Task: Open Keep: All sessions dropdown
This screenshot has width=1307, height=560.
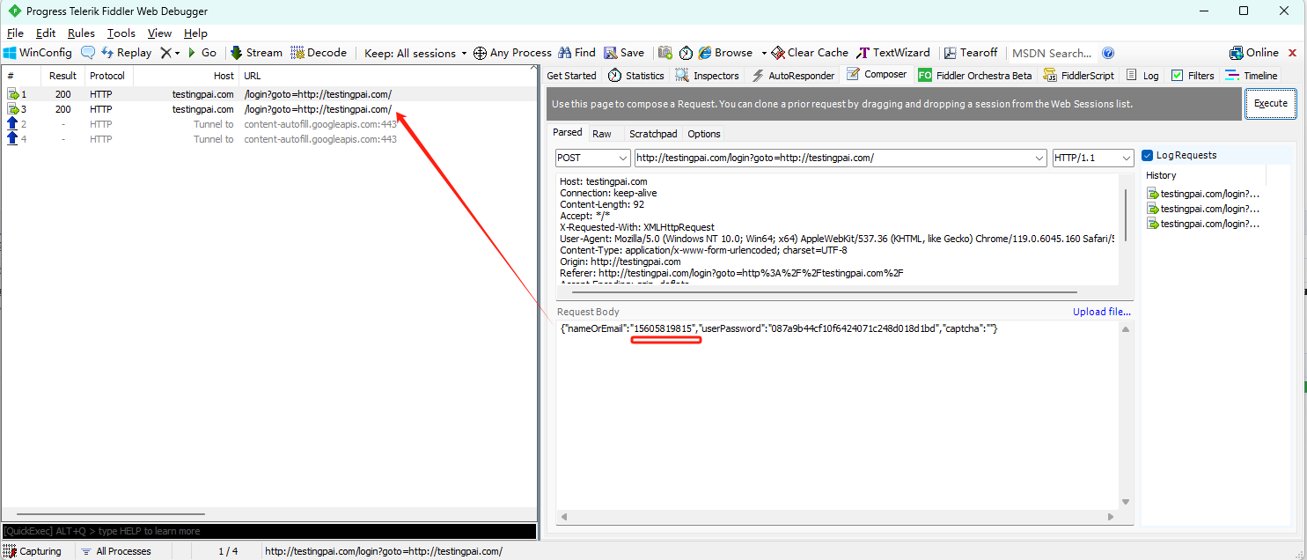Action: (415, 53)
